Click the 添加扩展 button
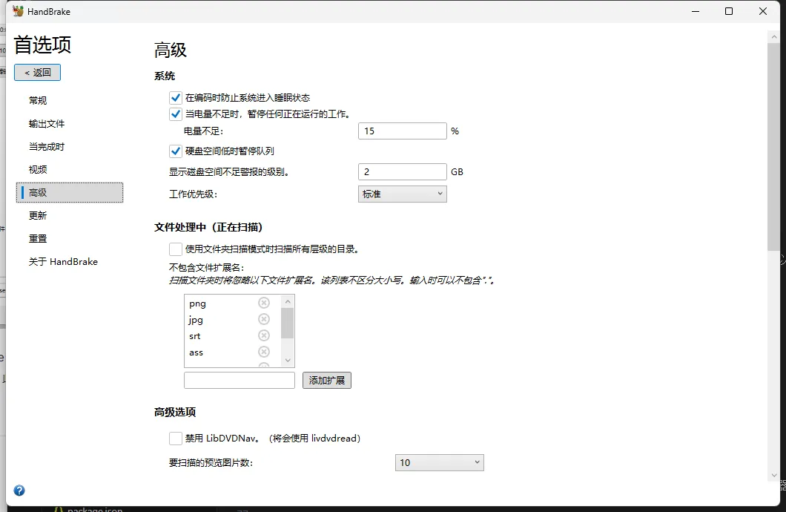This screenshot has height=512, width=786. click(327, 381)
